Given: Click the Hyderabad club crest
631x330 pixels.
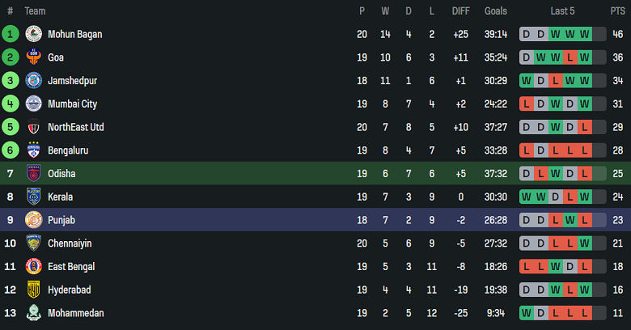Looking at the screenshot, I should click(33, 290).
